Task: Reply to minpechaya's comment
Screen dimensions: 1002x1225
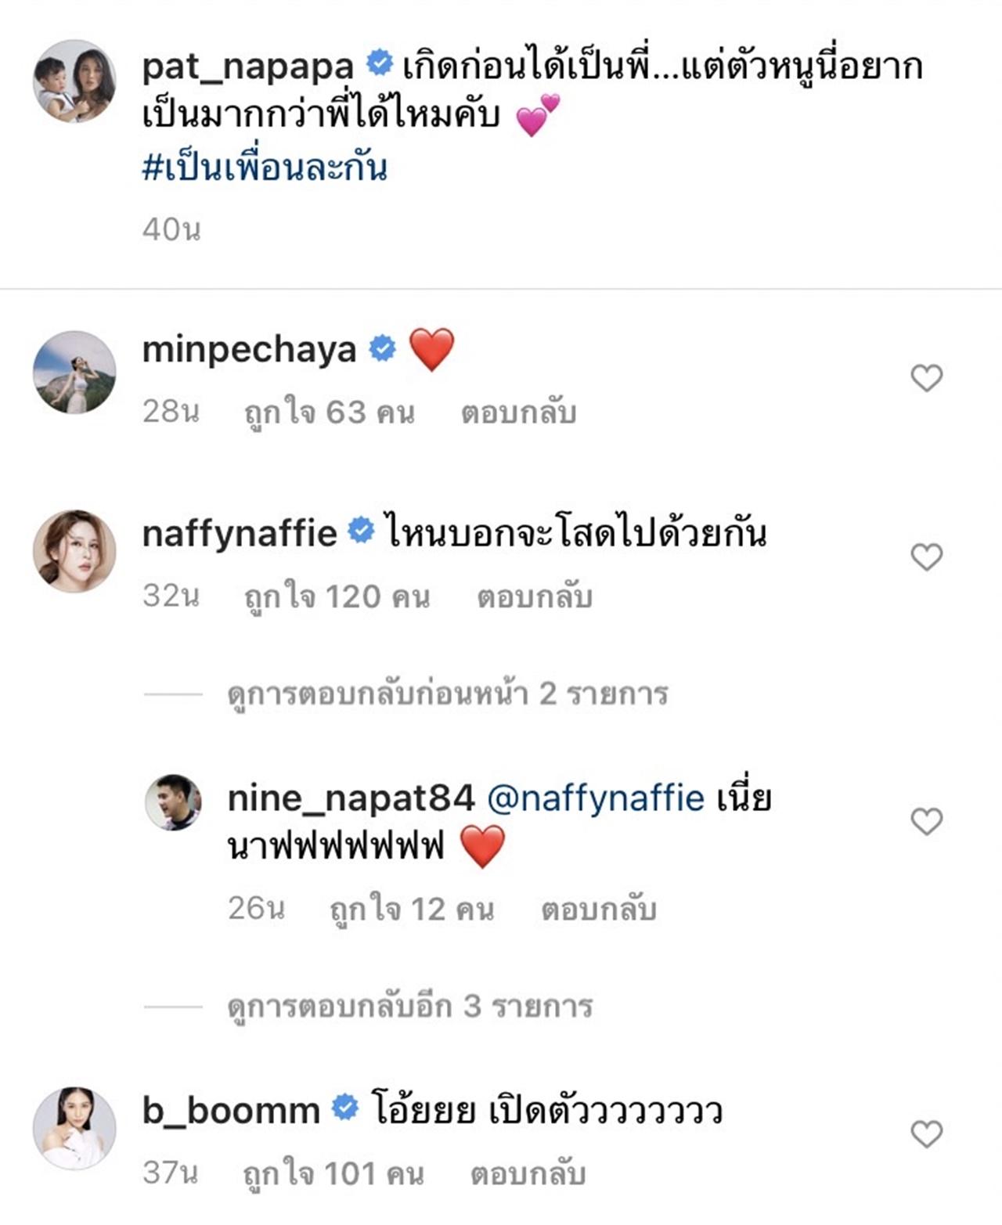Action: coord(518,413)
